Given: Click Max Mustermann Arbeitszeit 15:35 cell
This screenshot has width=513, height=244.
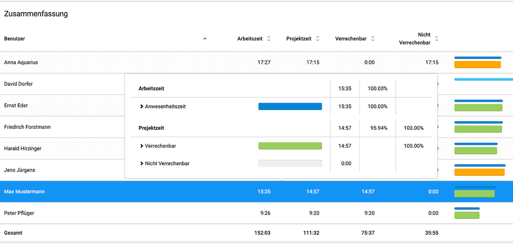Looking at the screenshot, I should pyautogui.click(x=264, y=192).
